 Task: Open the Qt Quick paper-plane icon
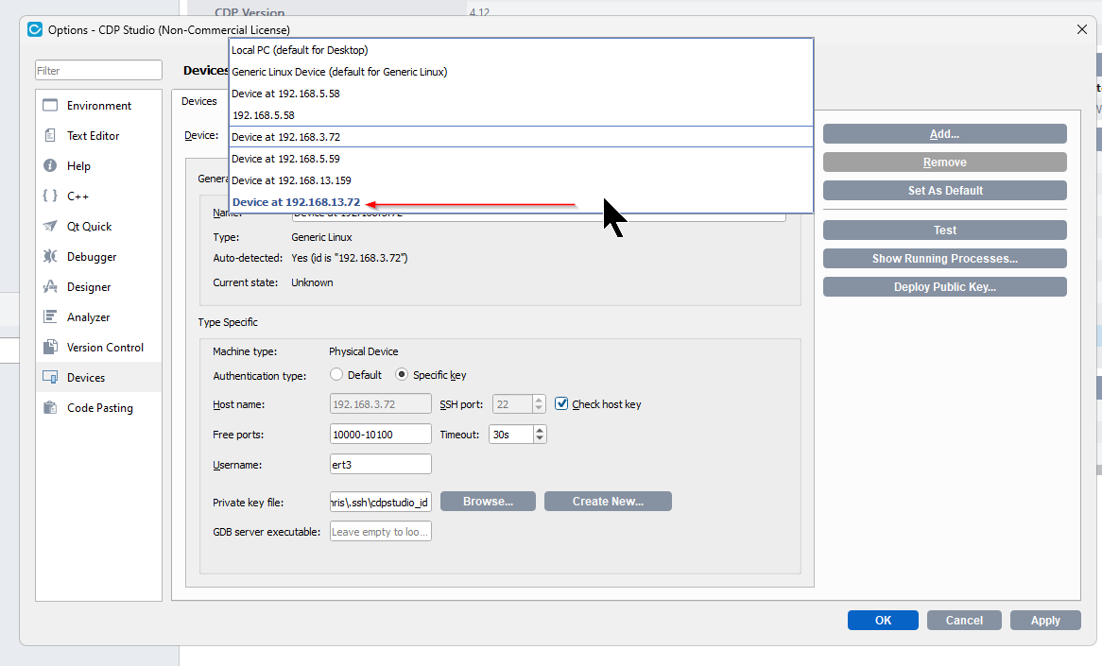pos(50,226)
